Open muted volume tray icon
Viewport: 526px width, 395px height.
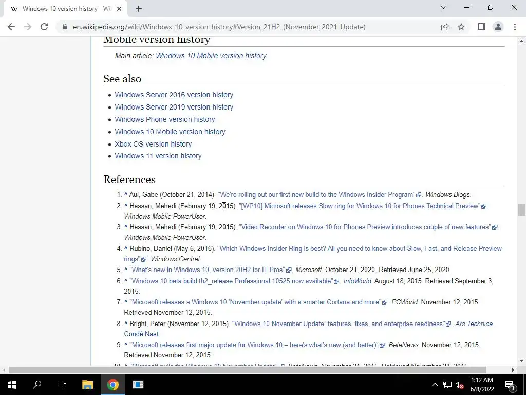pyautogui.click(x=460, y=385)
